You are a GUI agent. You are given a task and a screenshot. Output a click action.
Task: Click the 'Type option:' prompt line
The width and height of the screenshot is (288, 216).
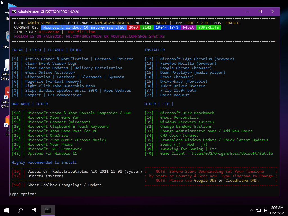(x=23, y=194)
